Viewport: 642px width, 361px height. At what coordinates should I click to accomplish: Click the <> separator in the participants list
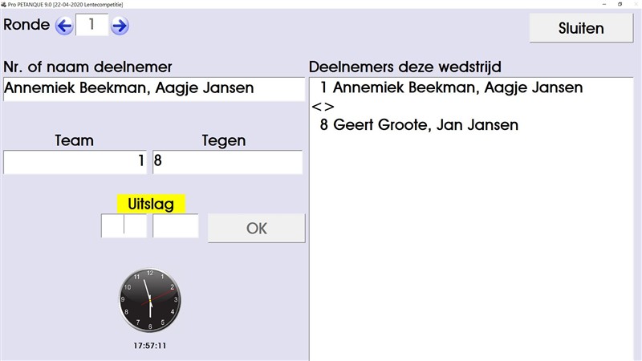click(323, 107)
